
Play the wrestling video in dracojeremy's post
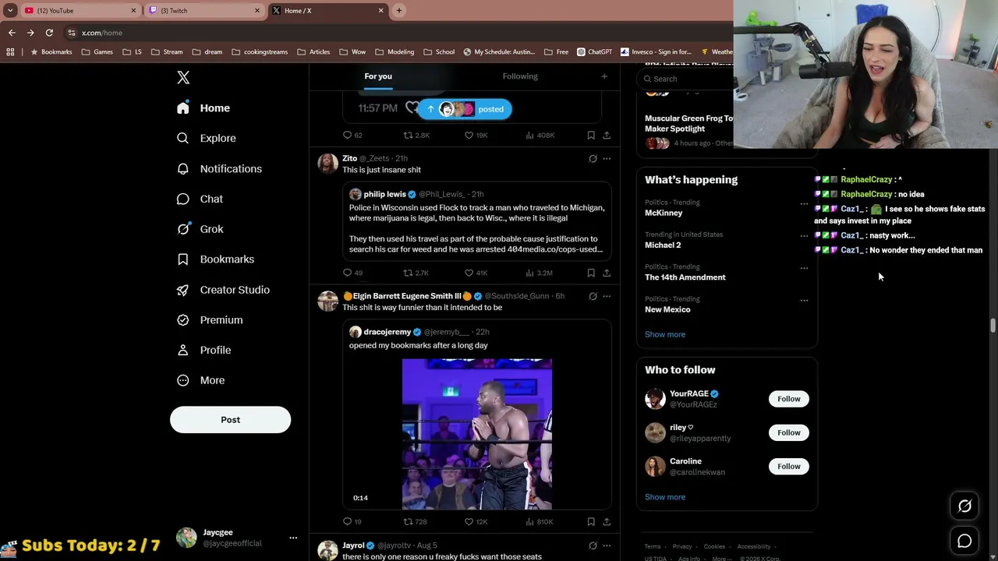(x=477, y=434)
